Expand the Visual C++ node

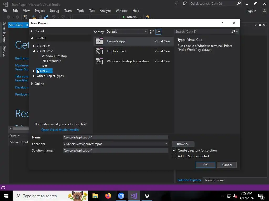[34, 71]
